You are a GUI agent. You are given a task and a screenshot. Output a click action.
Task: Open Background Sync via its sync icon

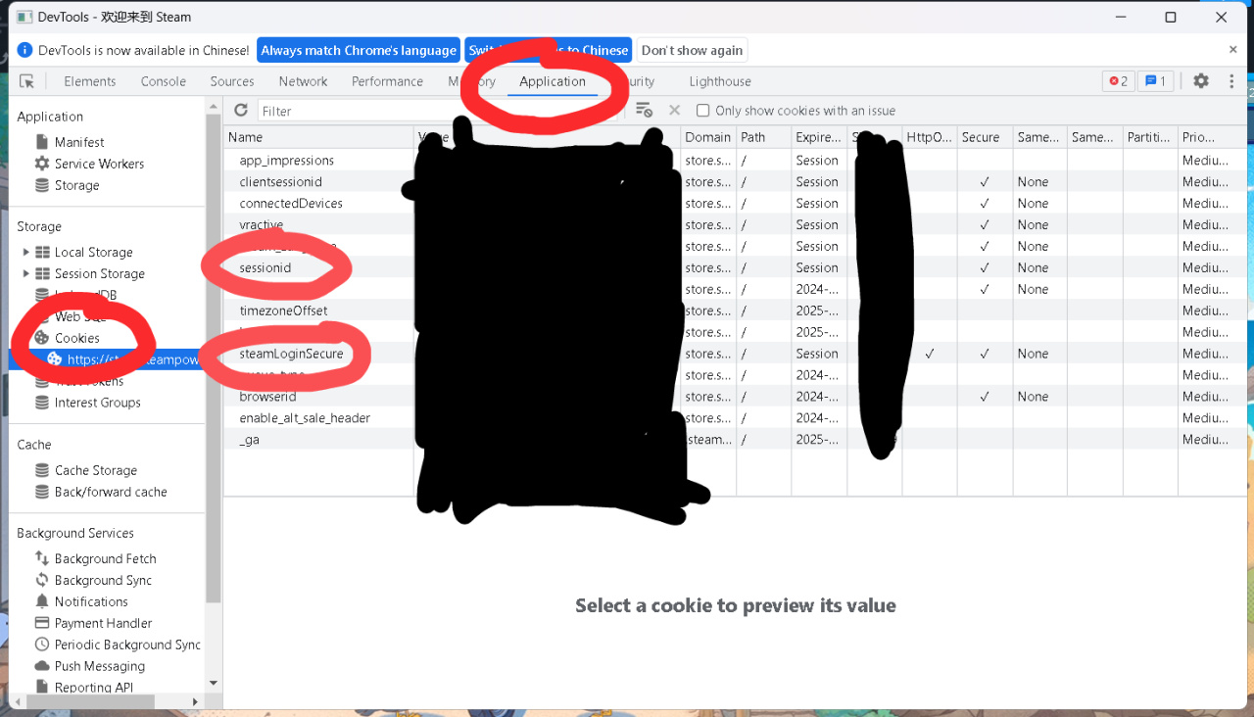[42, 580]
